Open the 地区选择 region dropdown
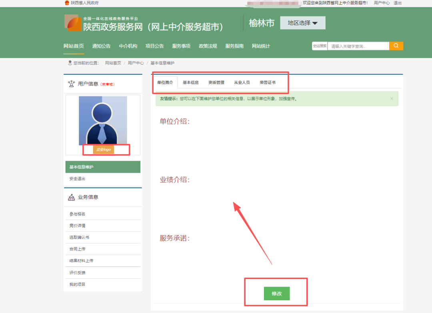Screen dimensions: 432x313 click(x=302, y=23)
